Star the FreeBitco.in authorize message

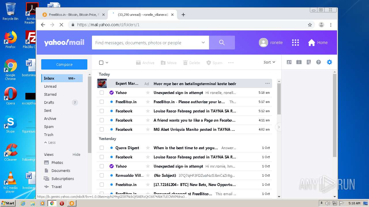pos(148,102)
